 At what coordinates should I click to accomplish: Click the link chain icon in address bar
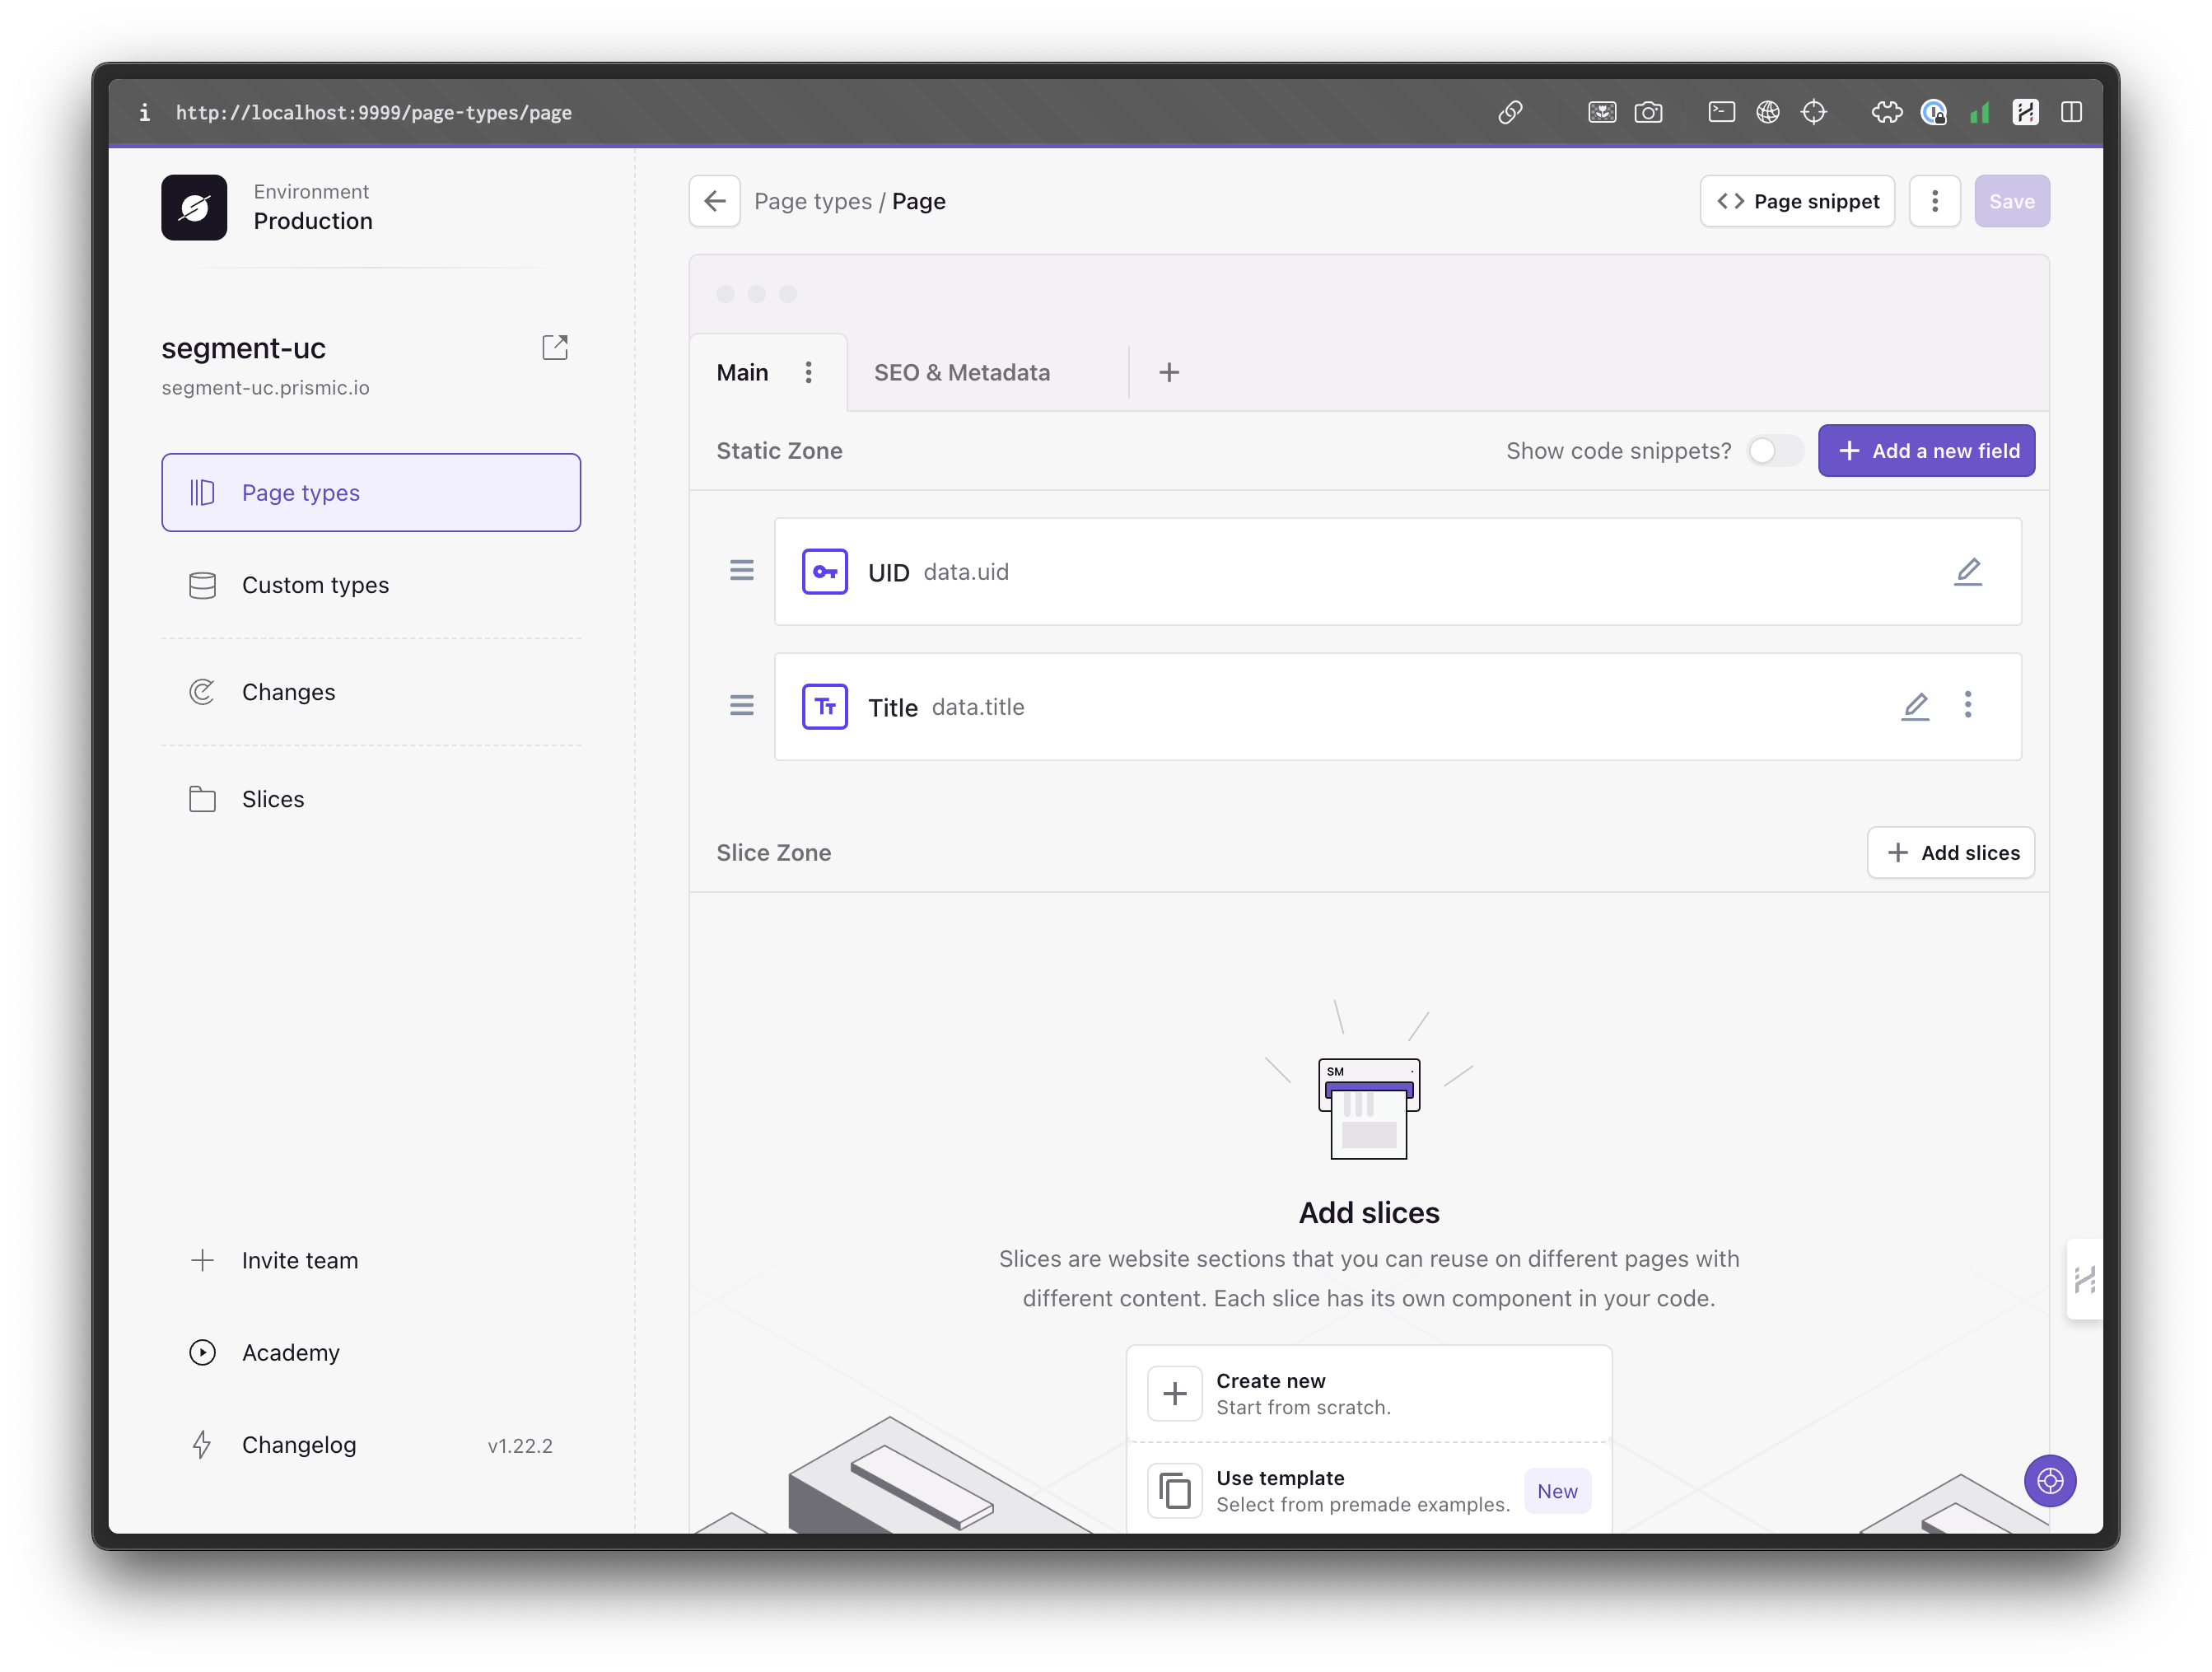tap(1510, 112)
